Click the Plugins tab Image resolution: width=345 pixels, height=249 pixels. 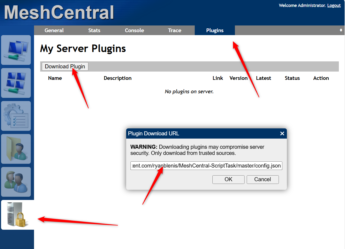click(215, 30)
